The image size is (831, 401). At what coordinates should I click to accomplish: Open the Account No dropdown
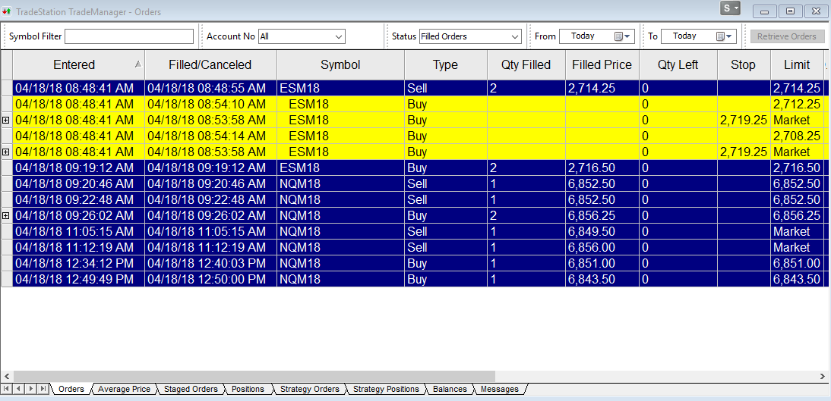pyautogui.click(x=339, y=36)
